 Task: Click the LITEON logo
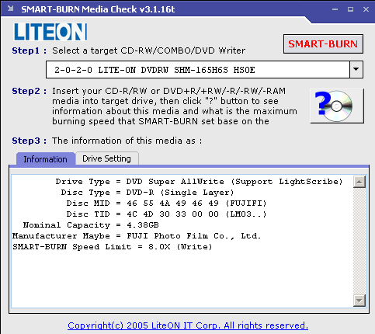pos(50,32)
